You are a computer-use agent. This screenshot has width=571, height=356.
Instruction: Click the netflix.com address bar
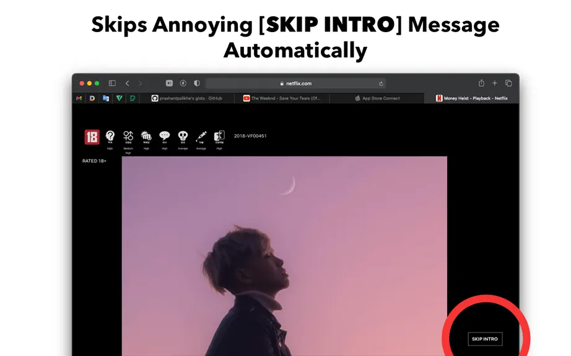click(x=295, y=83)
